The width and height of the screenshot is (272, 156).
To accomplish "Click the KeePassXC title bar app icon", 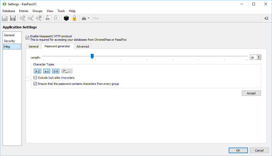I will 4,4.
